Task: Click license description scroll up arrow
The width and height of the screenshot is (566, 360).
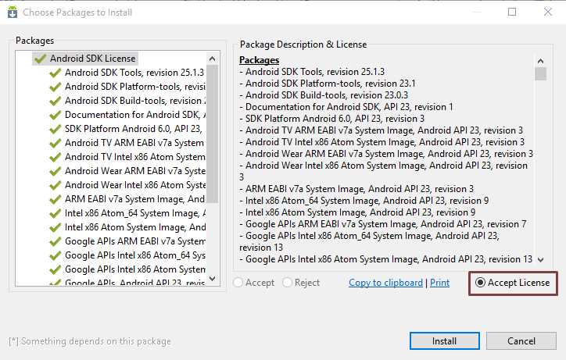Action: point(540,61)
